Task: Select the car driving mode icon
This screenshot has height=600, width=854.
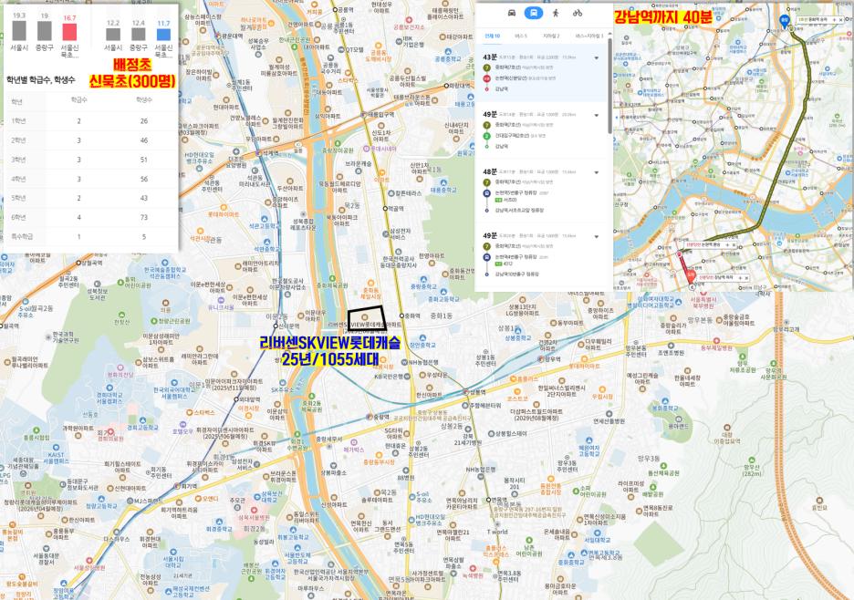Action: [512, 13]
